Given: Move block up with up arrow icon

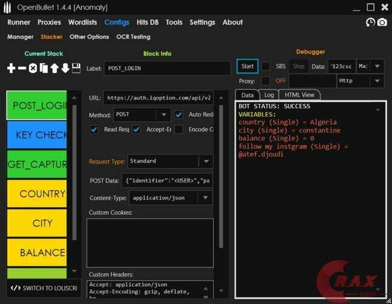Looking at the screenshot, I should tap(55, 68).
